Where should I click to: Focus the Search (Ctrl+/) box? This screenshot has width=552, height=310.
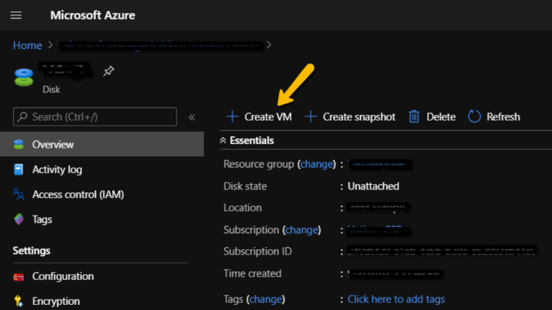pos(95,117)
